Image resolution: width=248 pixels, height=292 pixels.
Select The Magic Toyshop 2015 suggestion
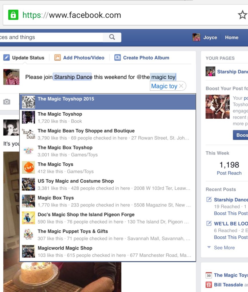pos(108,102)
